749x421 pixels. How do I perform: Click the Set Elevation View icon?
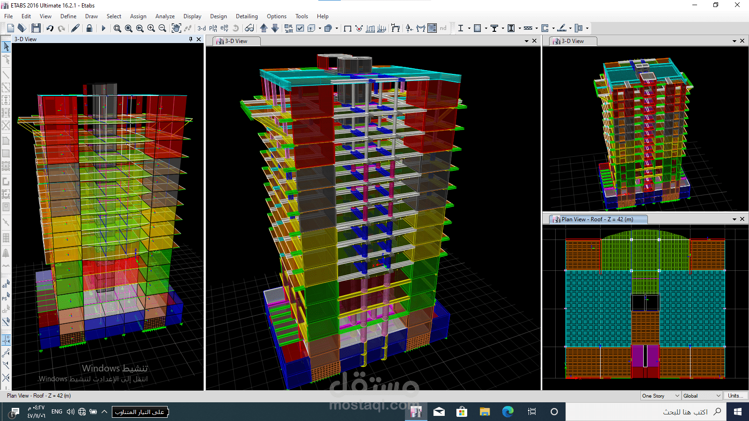coord(224,28)
